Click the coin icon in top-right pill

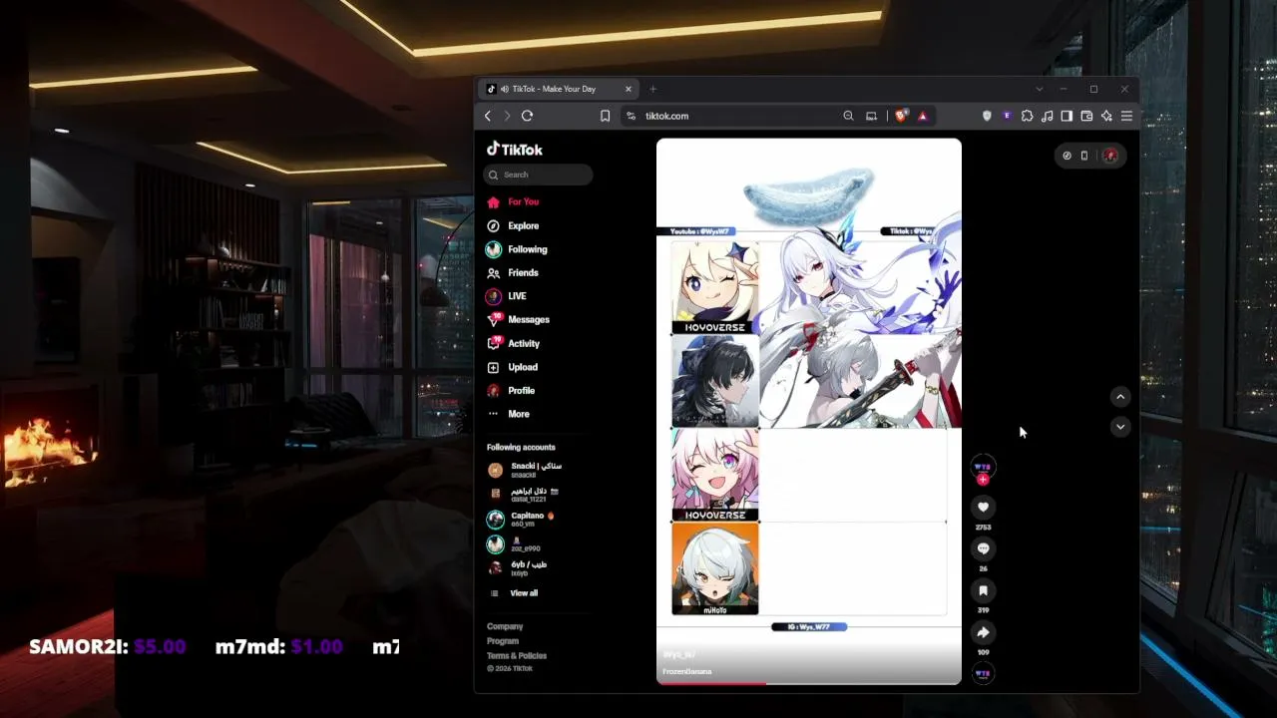(x=1066, y=156)
